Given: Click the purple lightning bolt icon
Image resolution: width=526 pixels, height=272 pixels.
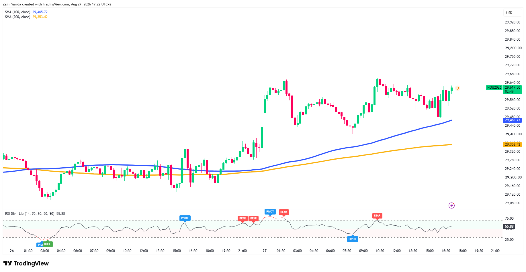Looking at the screenshot, I should [451, 205].
